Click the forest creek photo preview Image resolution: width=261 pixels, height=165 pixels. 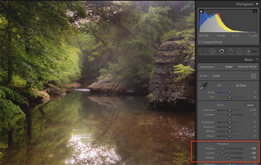(x=97, y=82)
